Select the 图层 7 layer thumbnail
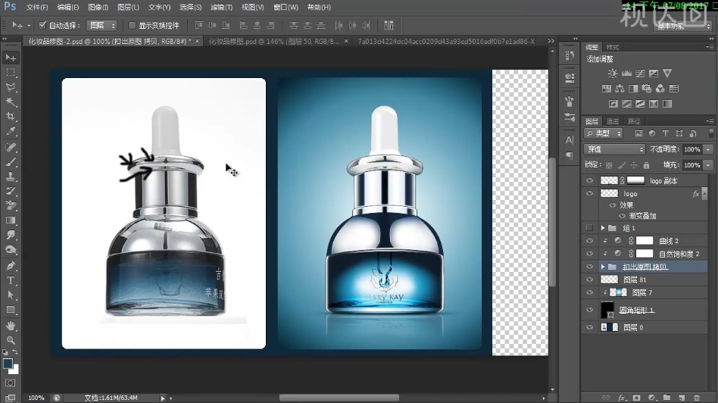718x403 pixels. coord(618,292)
